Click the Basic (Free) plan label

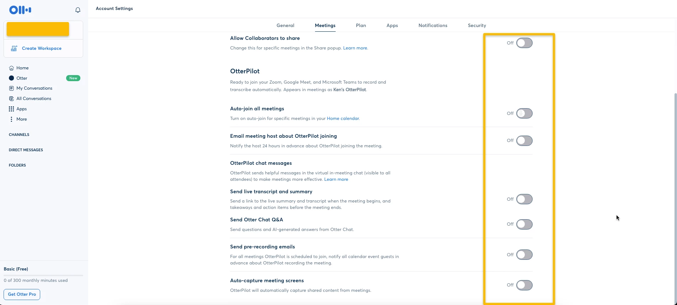16,269
